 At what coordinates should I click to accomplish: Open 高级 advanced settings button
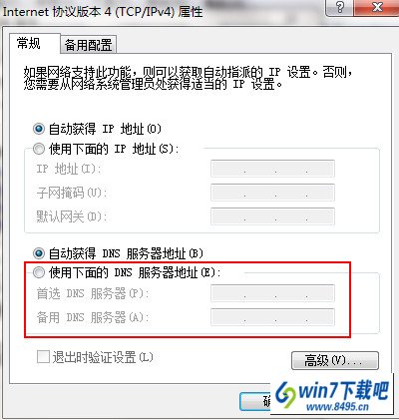tap(335, 360)
